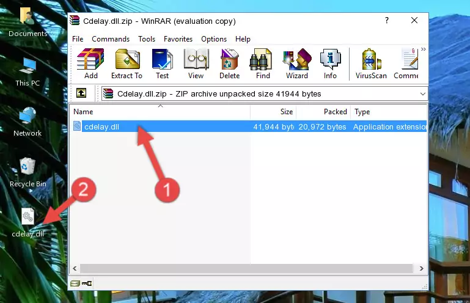Sort the list by Size column
The width and height of the screenshot is (470, 303).
pyautogui.click(x=273, y=112)
